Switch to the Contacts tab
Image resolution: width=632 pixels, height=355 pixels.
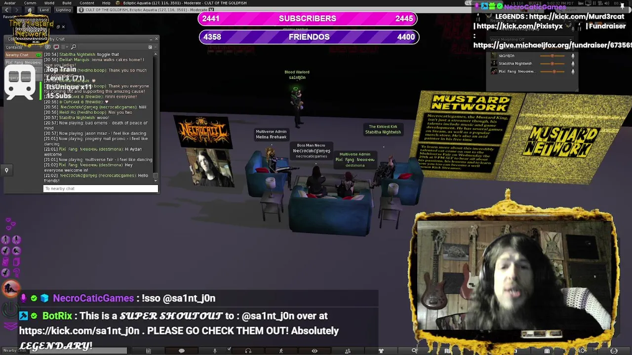click(14, 47)
